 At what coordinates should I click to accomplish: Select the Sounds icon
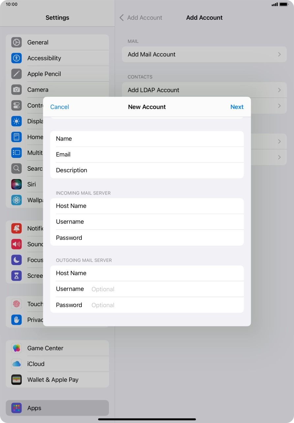pos(16,244)
